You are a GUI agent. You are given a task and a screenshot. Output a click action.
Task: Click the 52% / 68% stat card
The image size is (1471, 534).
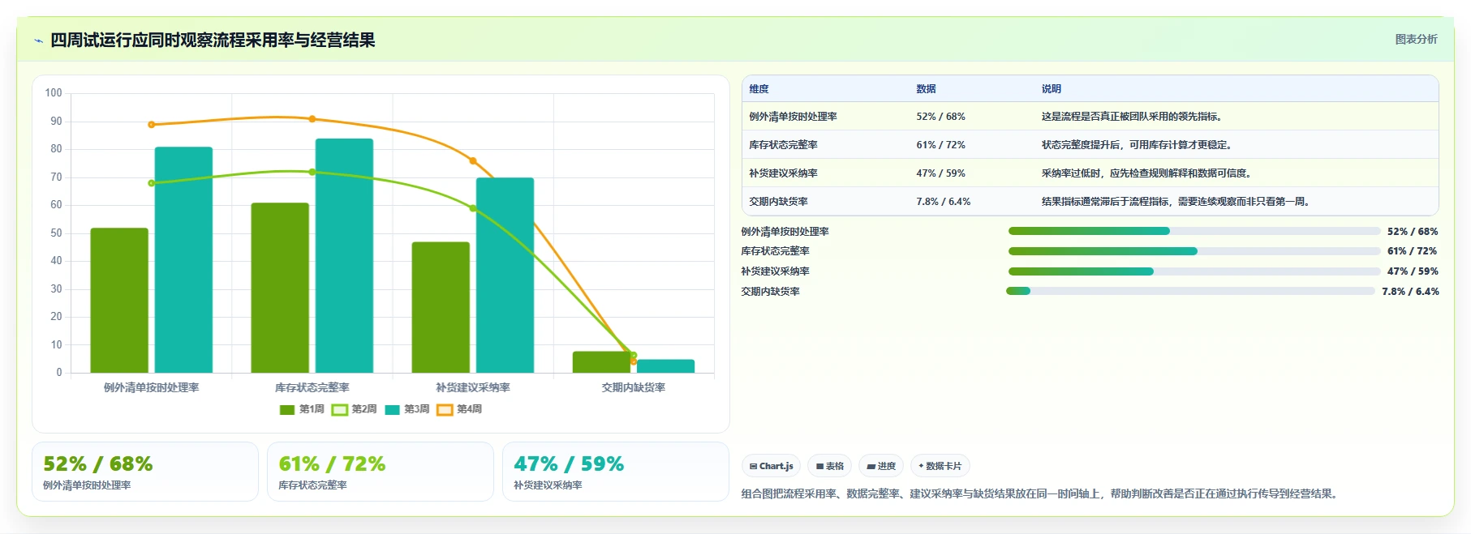coord(145,472)
